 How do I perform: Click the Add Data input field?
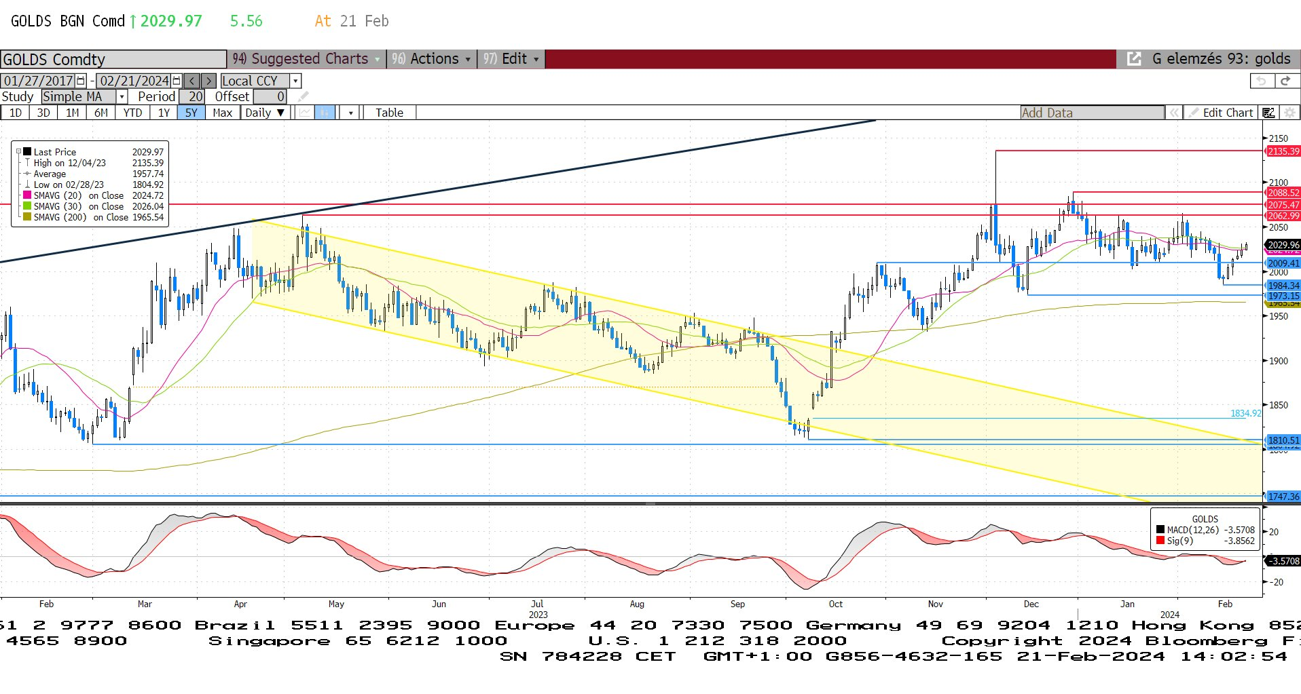click(1092, 113)
